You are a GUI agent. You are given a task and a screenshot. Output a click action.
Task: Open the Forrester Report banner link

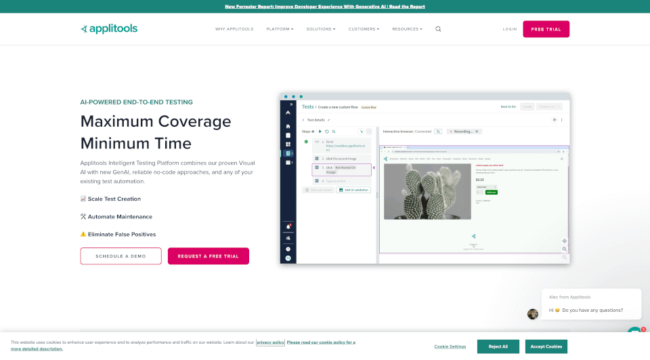pos(324,6)
